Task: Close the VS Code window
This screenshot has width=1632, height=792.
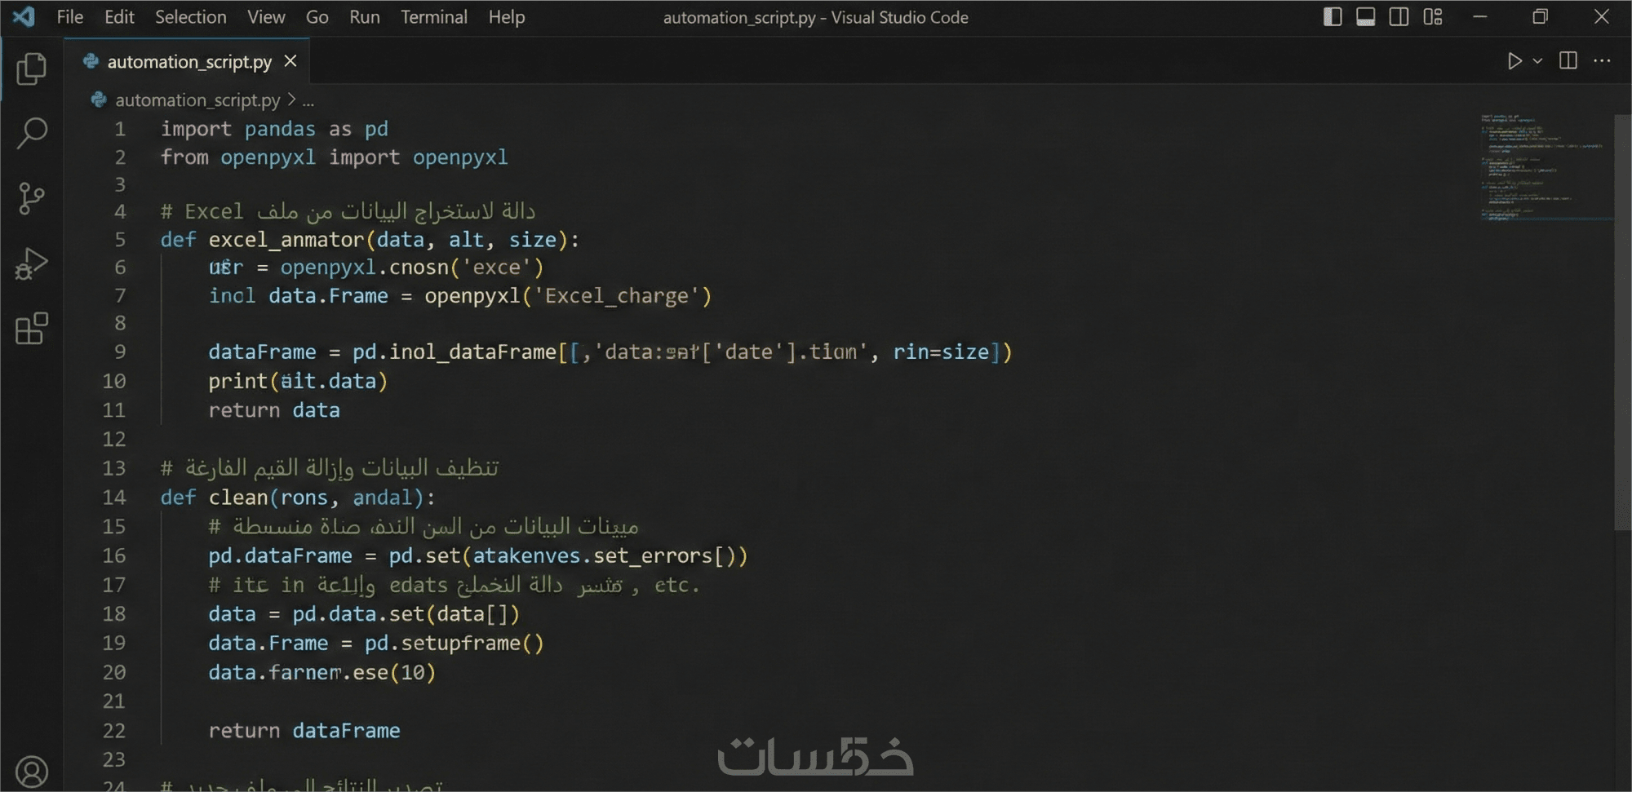Action: click(1601, 17)
